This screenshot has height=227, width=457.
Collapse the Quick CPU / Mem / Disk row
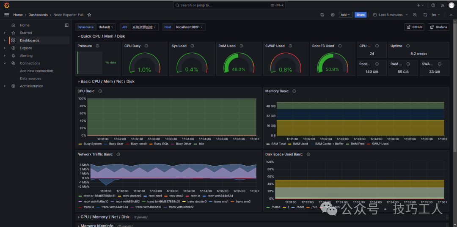point(79,36)
